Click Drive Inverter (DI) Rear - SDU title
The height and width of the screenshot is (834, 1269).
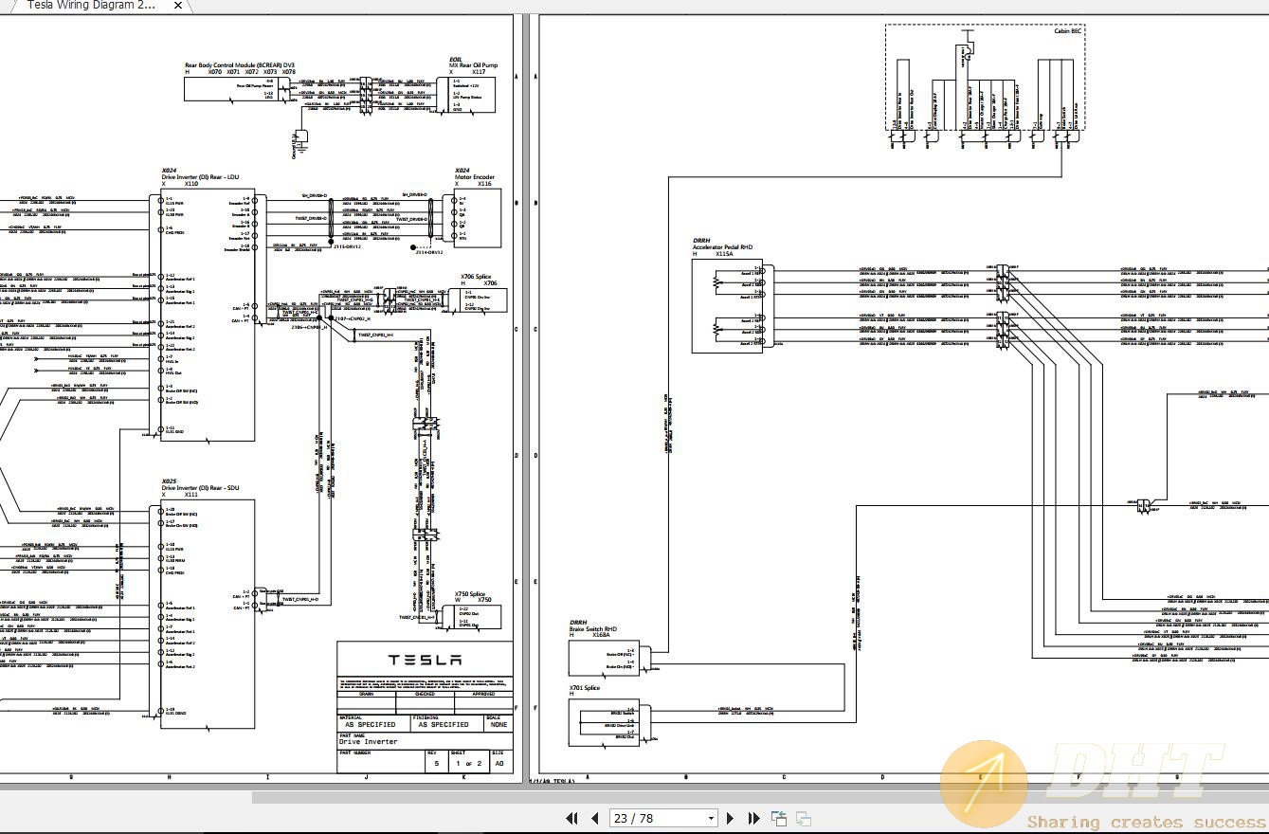coord(200,488)
